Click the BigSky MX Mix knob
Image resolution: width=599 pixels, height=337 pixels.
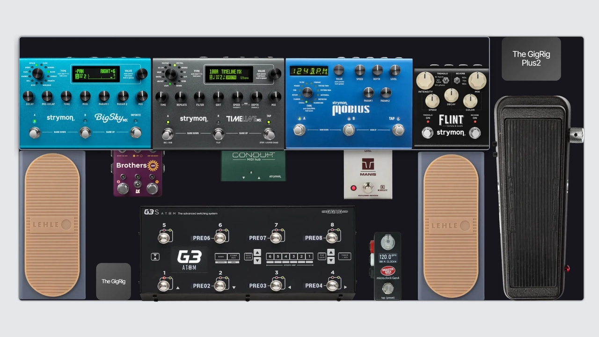pos(142,96)
